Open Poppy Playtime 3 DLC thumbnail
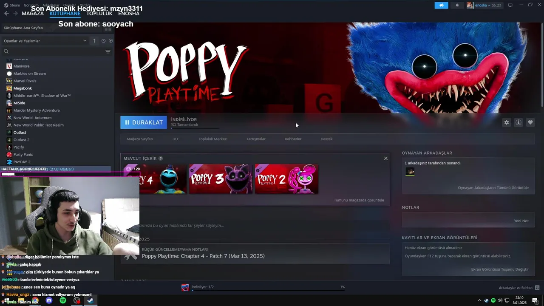The image size is (544, 306). (x=221, y=179)
